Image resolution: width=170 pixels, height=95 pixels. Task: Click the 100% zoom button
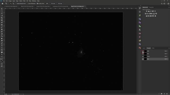(x=47, y=3)
